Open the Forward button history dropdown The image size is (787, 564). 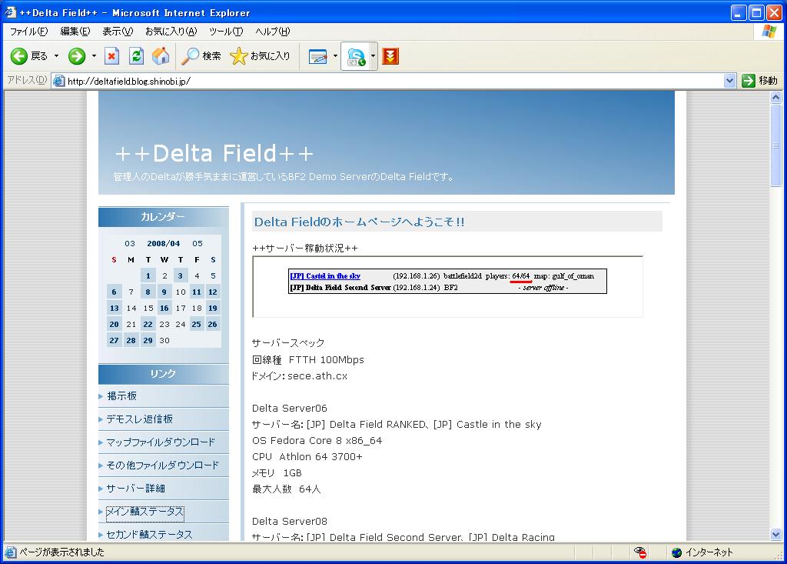94,56
